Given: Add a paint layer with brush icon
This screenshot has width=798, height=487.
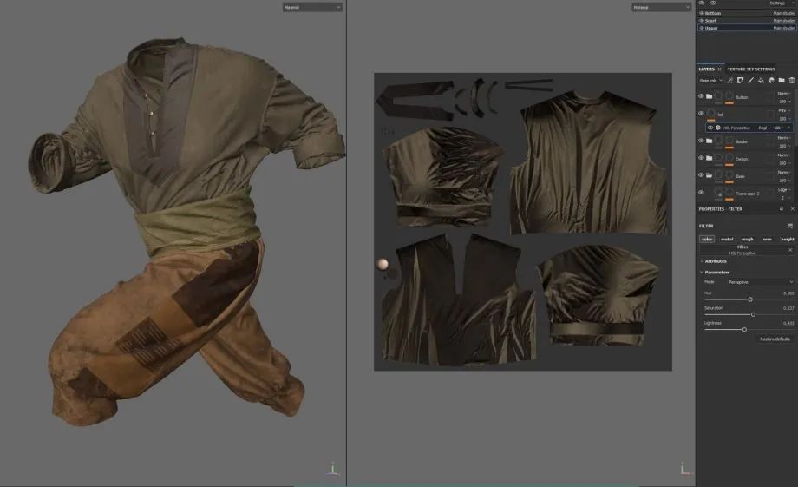Looking at the screenshot, I should point(750,81).
